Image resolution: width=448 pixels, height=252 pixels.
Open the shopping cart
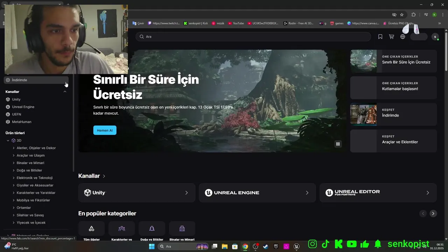click(391, 37)
